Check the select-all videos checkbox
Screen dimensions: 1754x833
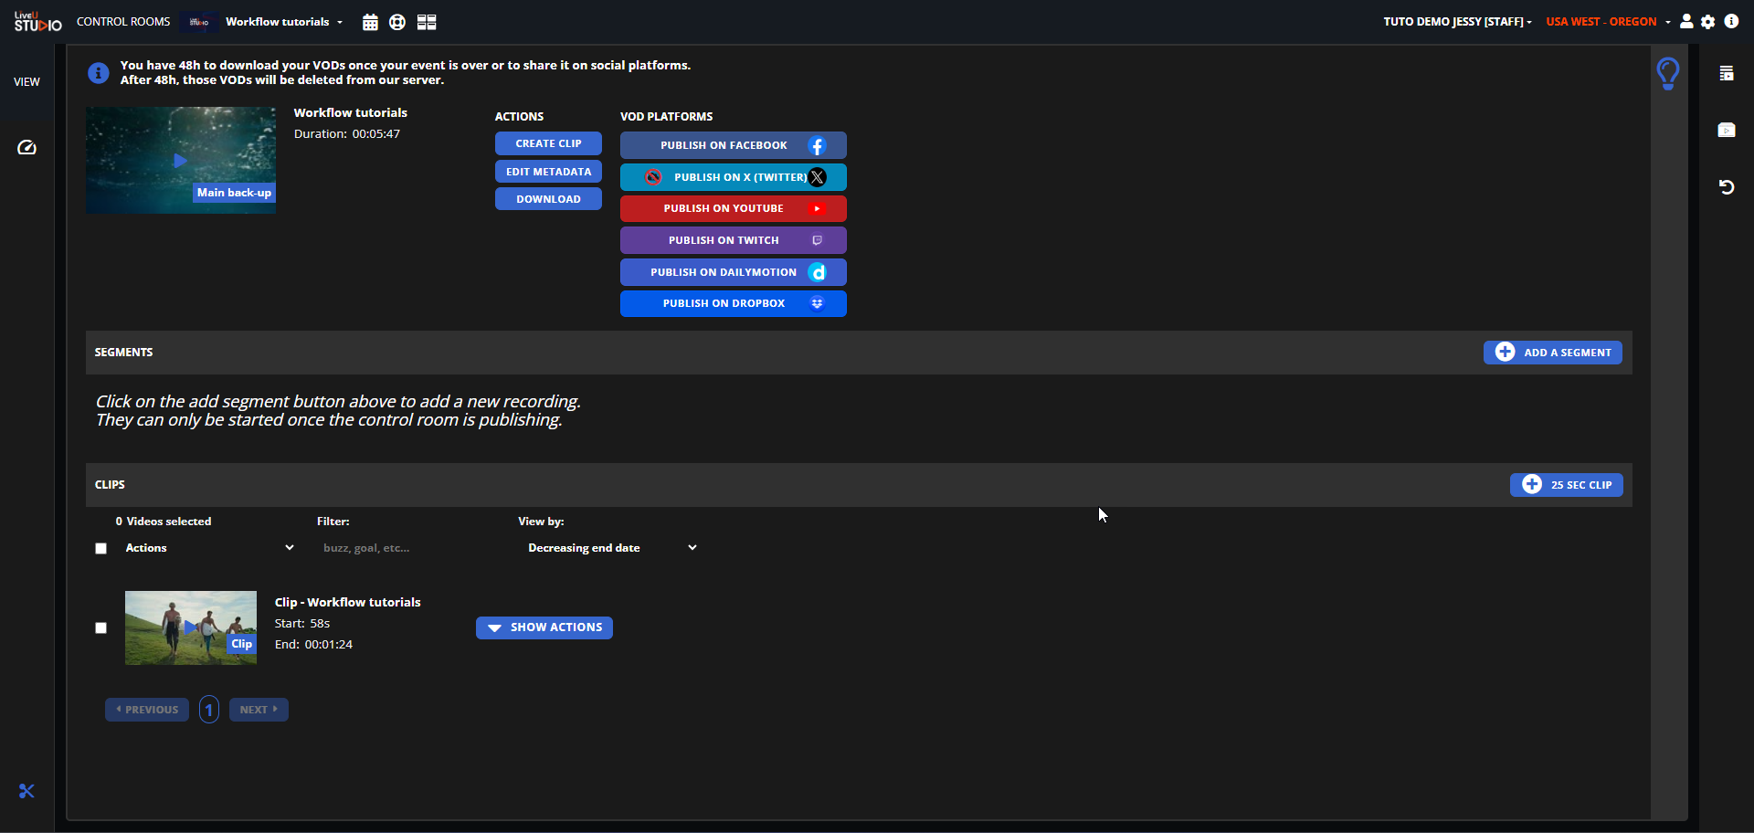click(101, 549)
